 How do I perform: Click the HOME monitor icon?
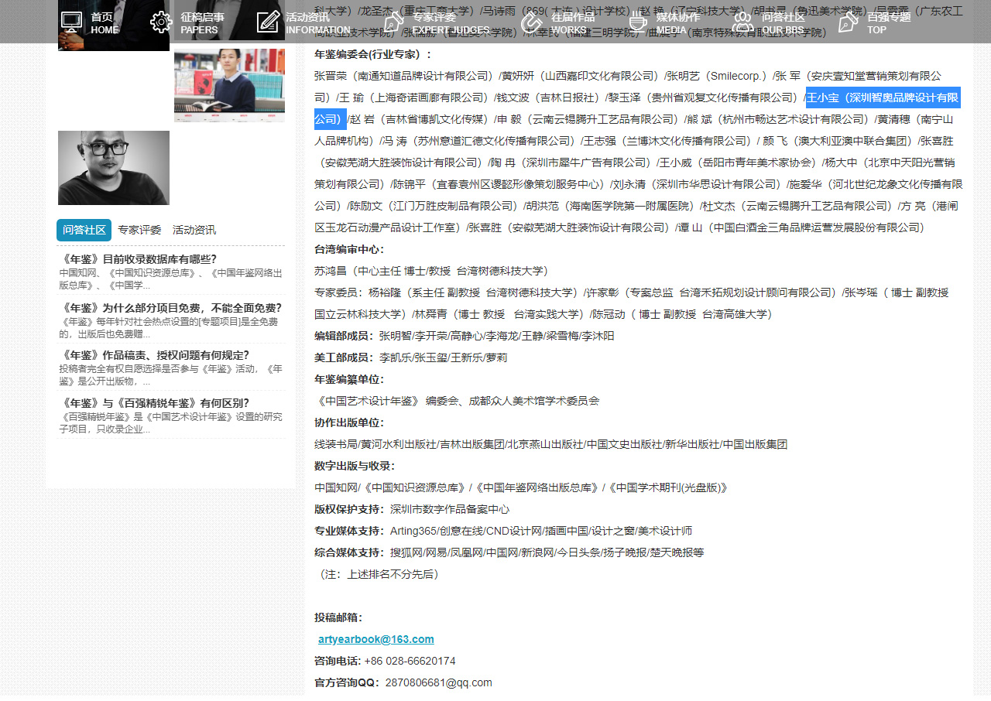coord(72,22)
